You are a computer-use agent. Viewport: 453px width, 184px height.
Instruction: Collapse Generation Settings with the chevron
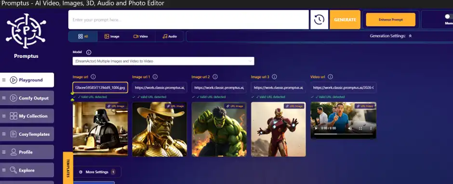[x=410, y=36]
